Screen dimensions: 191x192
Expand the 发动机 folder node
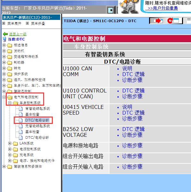(x=4, y=51)
